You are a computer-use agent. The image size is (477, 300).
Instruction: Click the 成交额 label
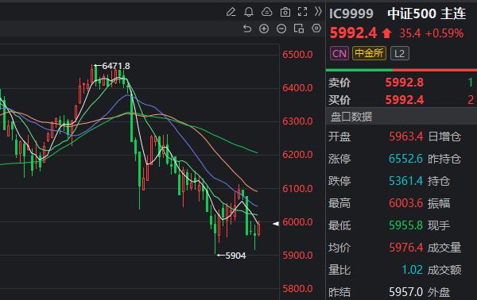tap(444, 270)
